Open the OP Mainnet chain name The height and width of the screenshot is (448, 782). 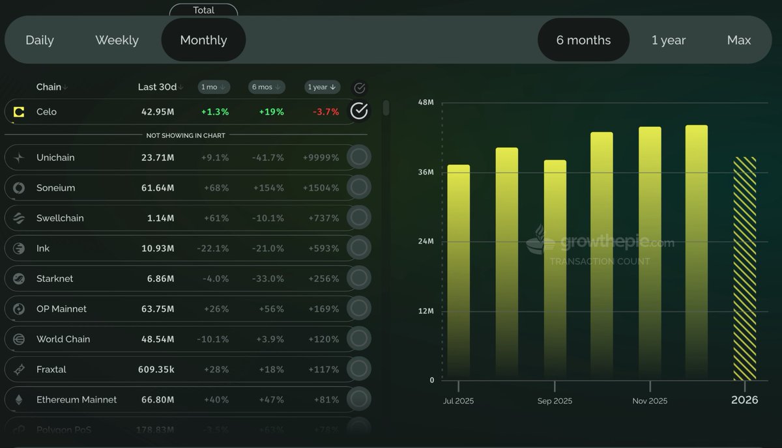tap(61, 309)
